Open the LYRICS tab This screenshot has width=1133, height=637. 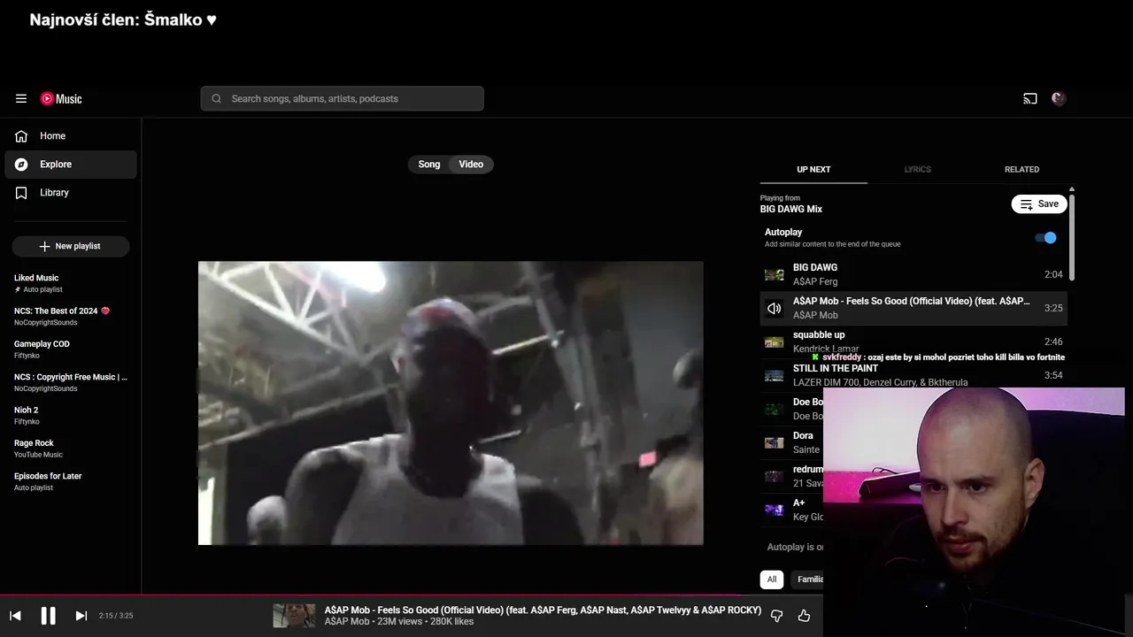[917, 169]
